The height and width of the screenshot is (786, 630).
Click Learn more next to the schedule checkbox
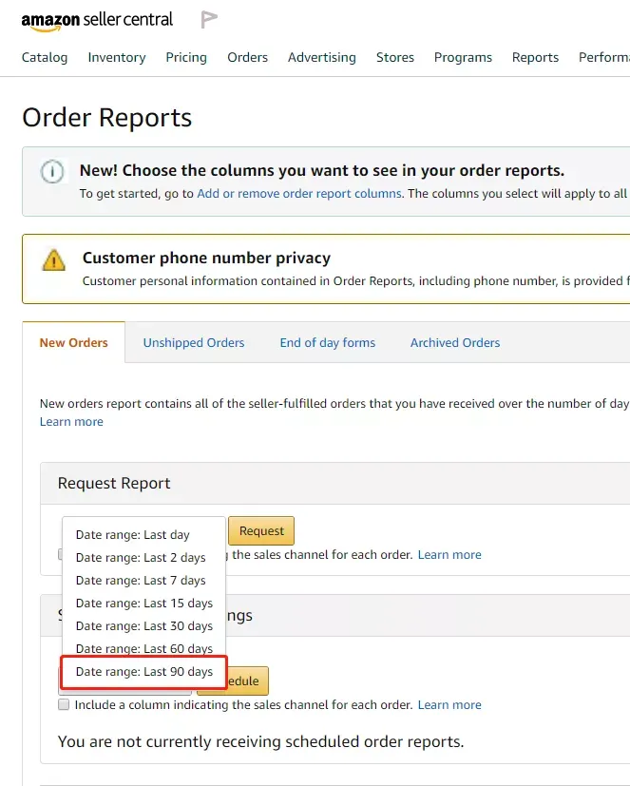pyautogui.click(x=449, y=705)
